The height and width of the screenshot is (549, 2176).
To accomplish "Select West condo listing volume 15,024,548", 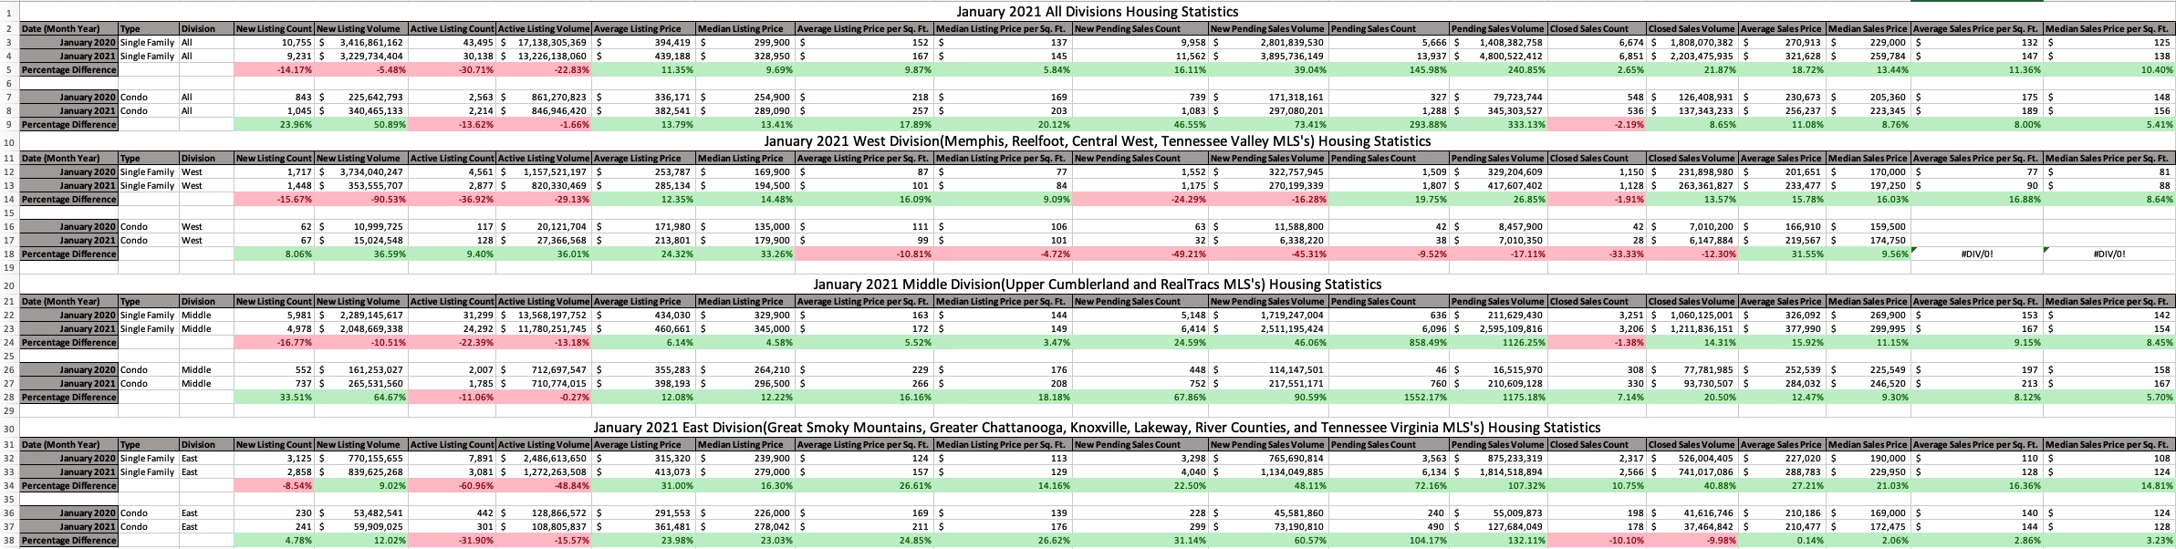I will [x=360, y=241].
